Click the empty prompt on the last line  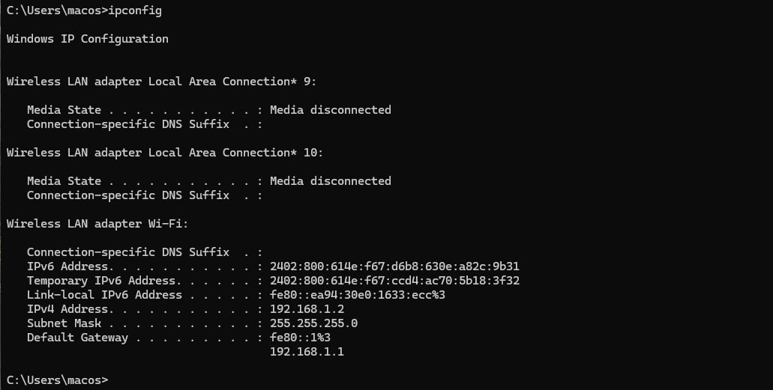coord(57,380)
